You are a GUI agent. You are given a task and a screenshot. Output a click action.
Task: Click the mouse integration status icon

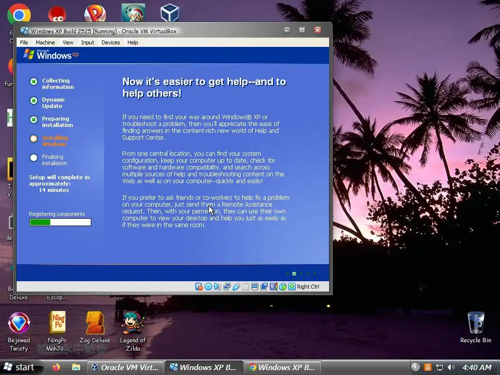[x=283, y=286]
